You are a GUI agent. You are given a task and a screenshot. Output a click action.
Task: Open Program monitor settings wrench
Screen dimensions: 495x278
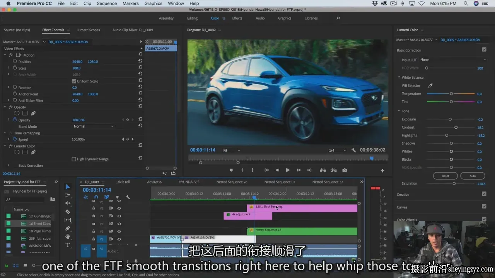click(x=353, y=150)
